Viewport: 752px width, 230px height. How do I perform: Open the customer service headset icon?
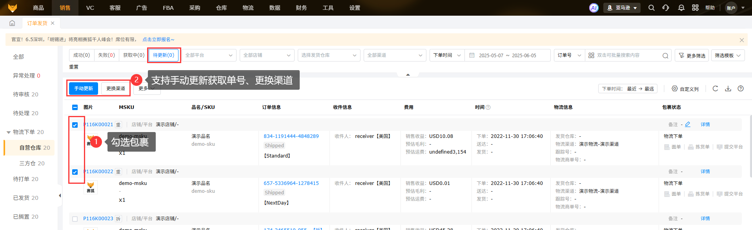click(666, 8)
